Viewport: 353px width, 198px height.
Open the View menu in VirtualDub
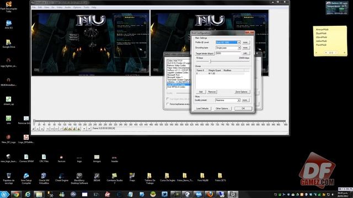pos(46,7)
